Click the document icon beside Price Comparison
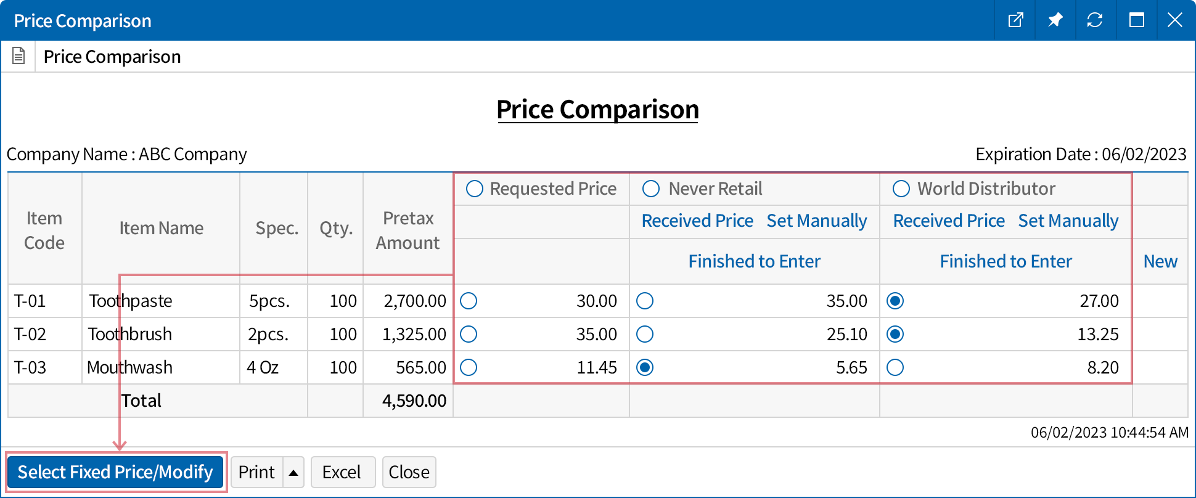 click(19, 56)
